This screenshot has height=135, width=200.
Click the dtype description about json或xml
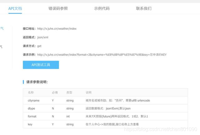click(108, 108)
